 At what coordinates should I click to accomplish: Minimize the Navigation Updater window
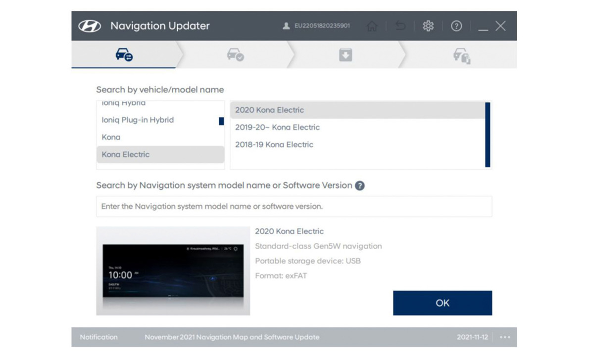(x=483, y=29)
